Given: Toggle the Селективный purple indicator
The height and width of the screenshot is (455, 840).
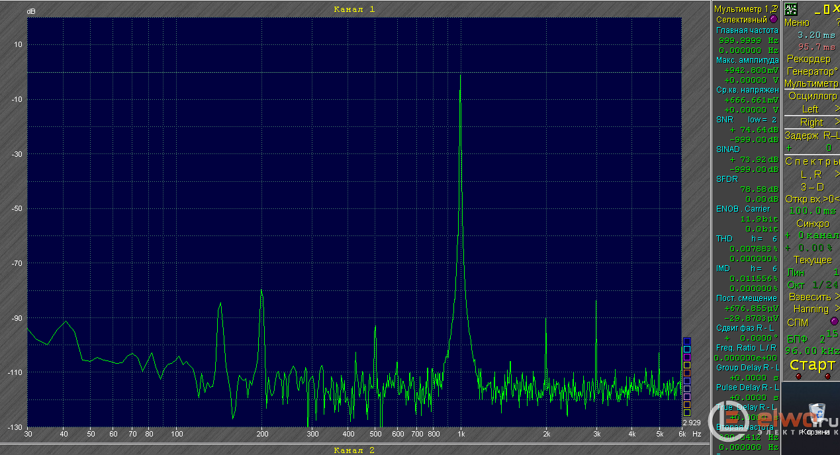Looking at the screenshot, I should 774,19.
